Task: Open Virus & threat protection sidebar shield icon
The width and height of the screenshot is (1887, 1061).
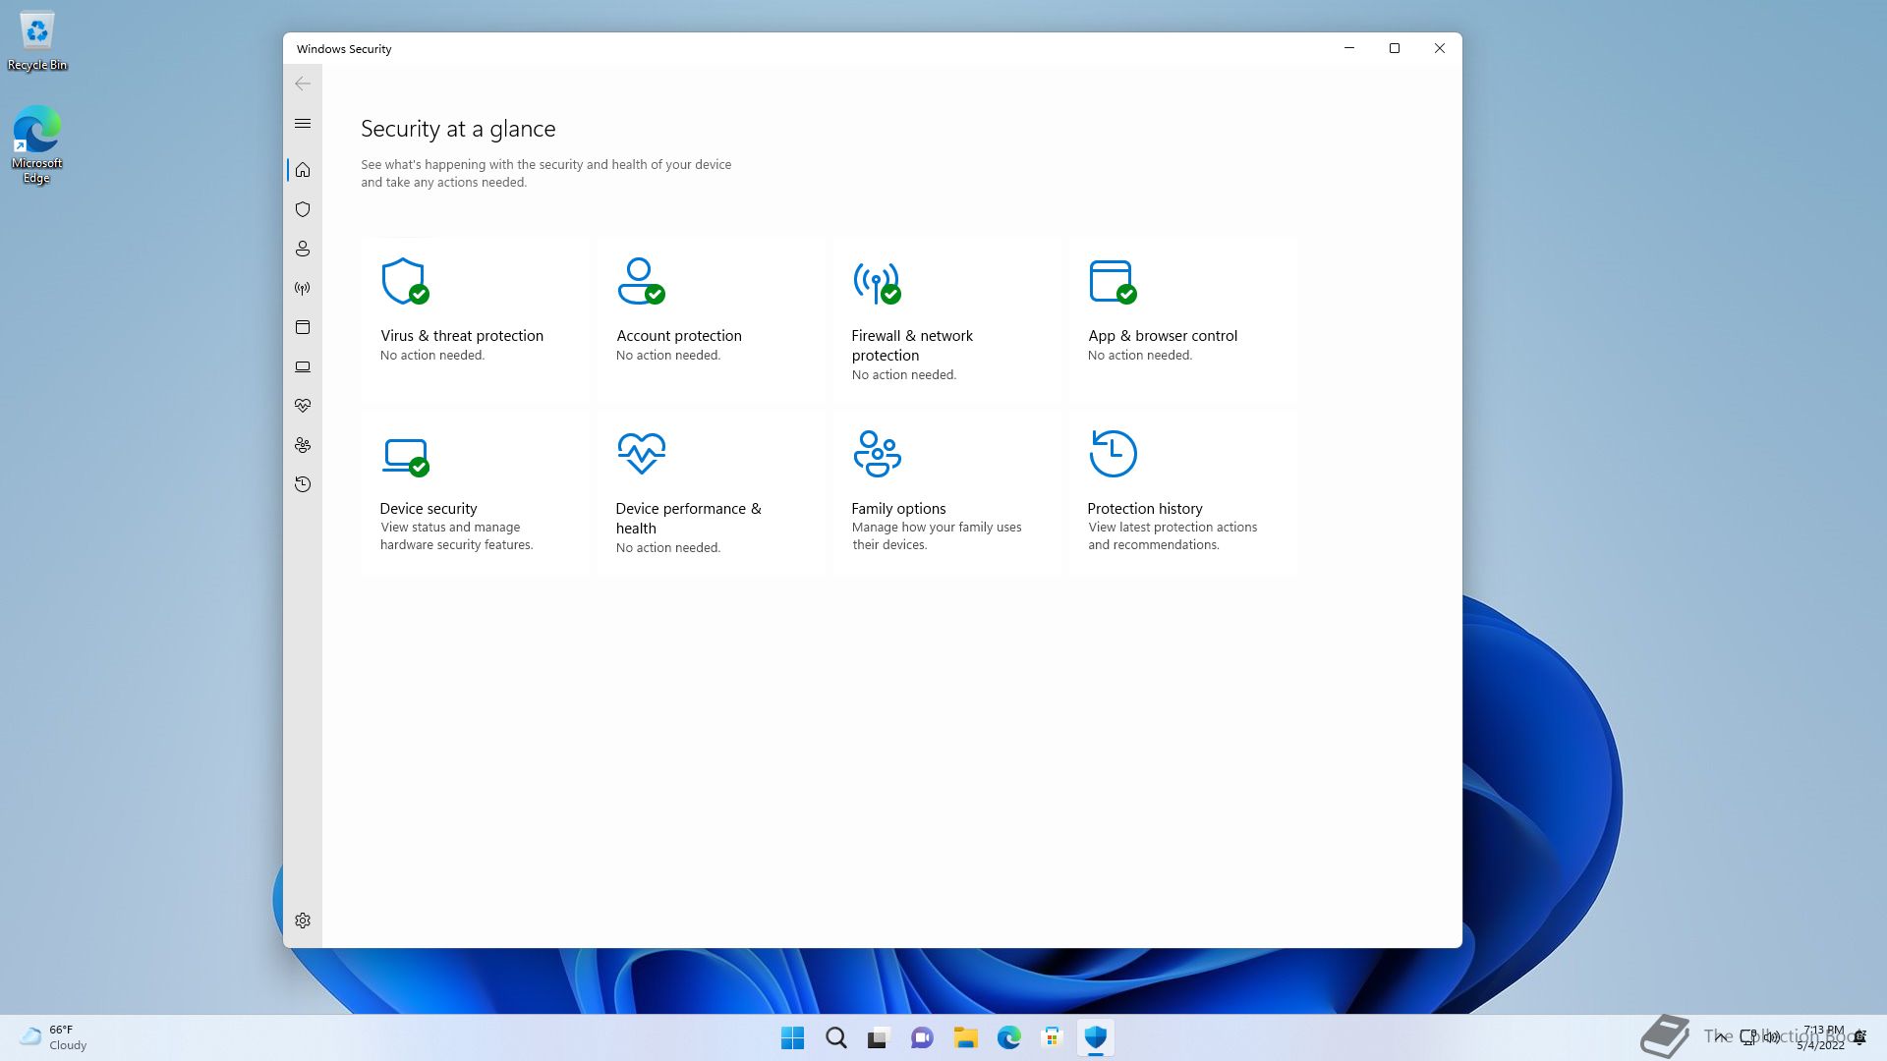Action: pyautogui.click(x=303, y=209)
